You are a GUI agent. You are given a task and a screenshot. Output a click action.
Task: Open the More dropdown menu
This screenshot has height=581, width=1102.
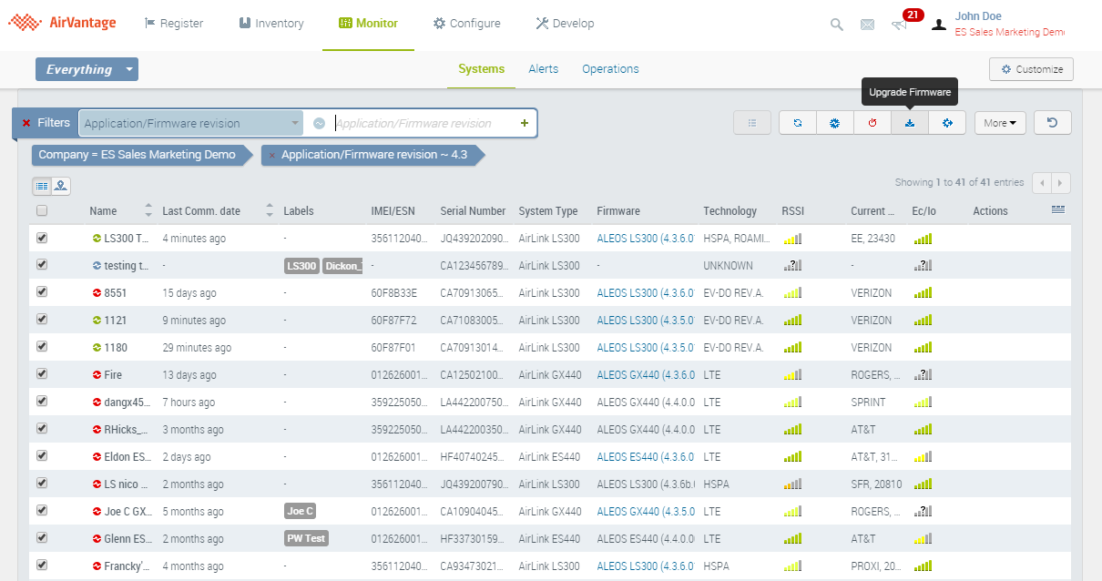click(999, 123)
